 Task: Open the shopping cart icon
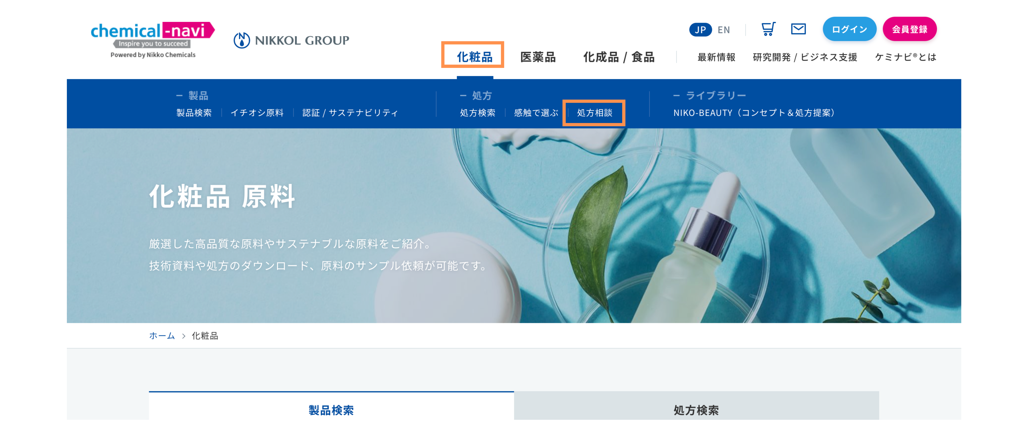point(768,29)
